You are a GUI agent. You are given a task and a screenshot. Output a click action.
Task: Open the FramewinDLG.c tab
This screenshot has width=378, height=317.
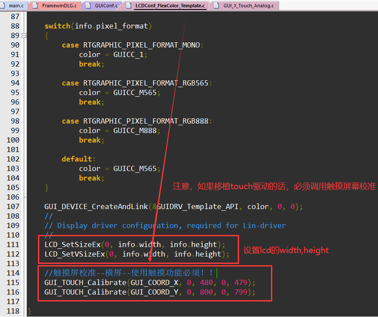pos(60,6)
